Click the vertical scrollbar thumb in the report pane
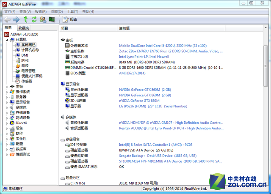The width and height of the screenshot is (271, 194). [265, 66]
